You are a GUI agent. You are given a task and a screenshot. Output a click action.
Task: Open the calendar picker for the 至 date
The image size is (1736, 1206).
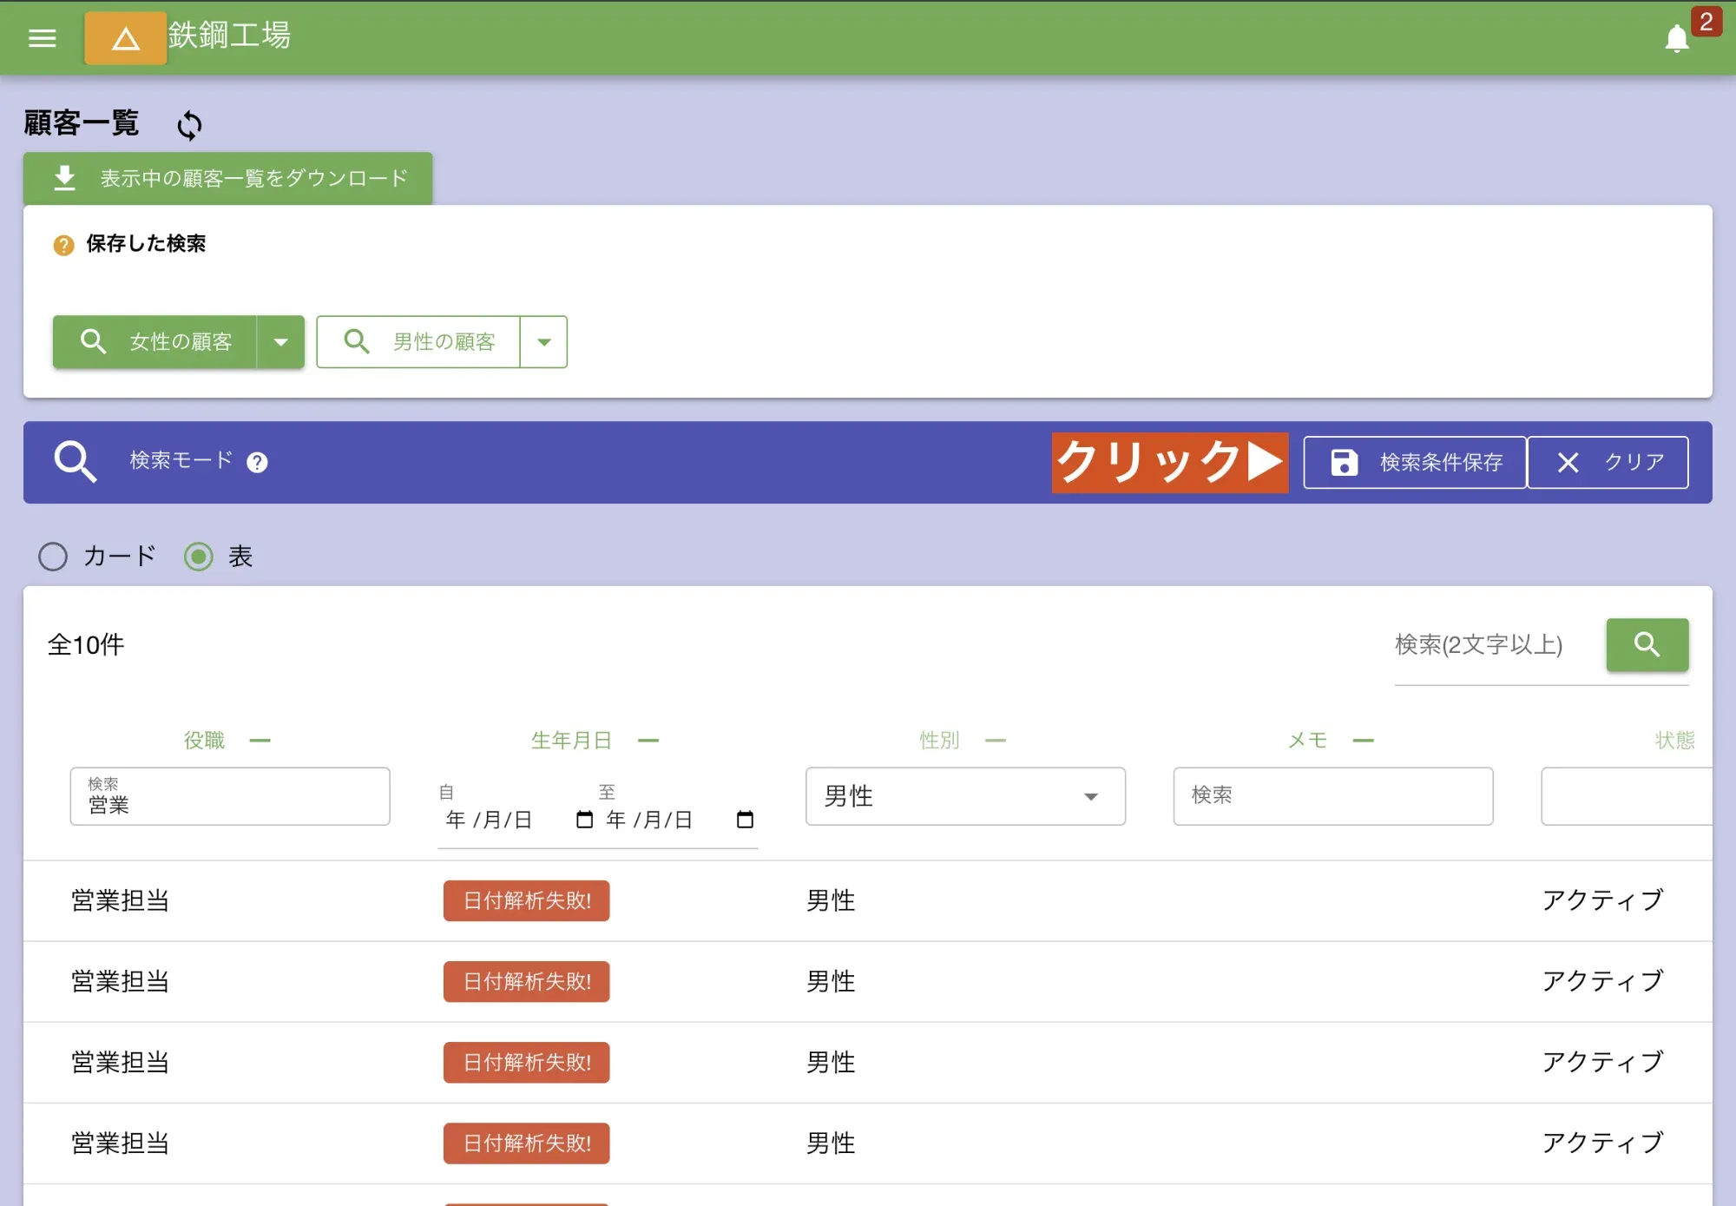click(744, 818)
